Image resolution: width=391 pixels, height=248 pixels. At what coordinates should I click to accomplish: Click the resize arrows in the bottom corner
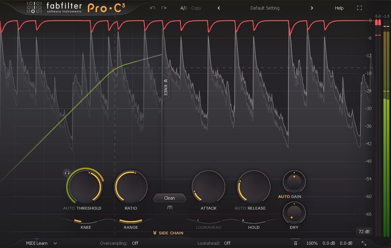click(364, 243)
